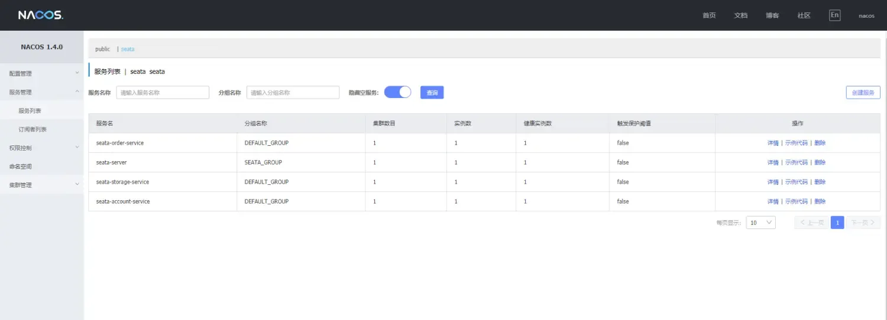
Task: Open the 社区 top navigation link
Action: click(x=804, y=15)
